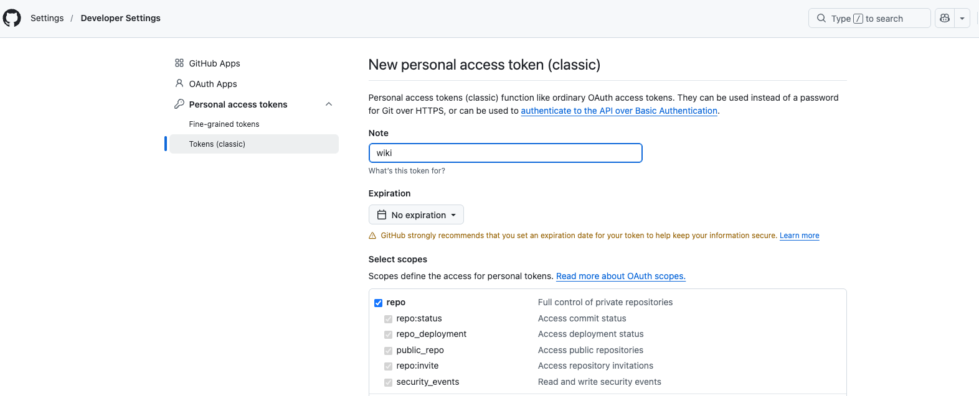Open OAuth Apps in sidebar
The image size is (979, 396).
[213, 83]
